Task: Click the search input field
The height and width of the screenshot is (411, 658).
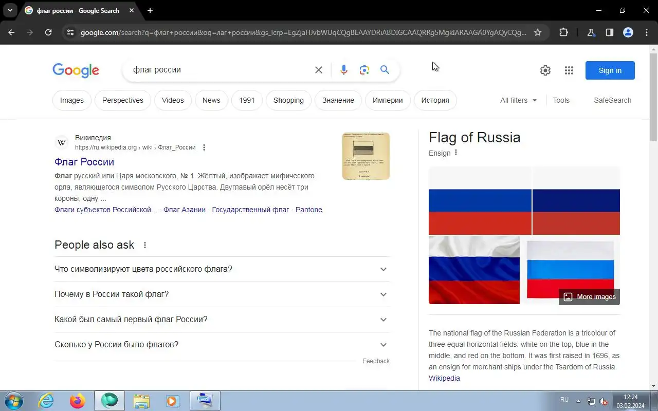Action: pyautogui.click(x=221, y=70)
